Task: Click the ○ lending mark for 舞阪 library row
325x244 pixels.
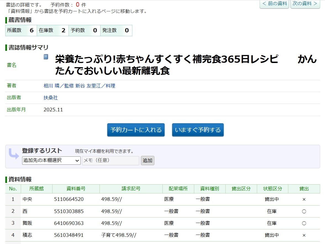Action: click(304, 223)
